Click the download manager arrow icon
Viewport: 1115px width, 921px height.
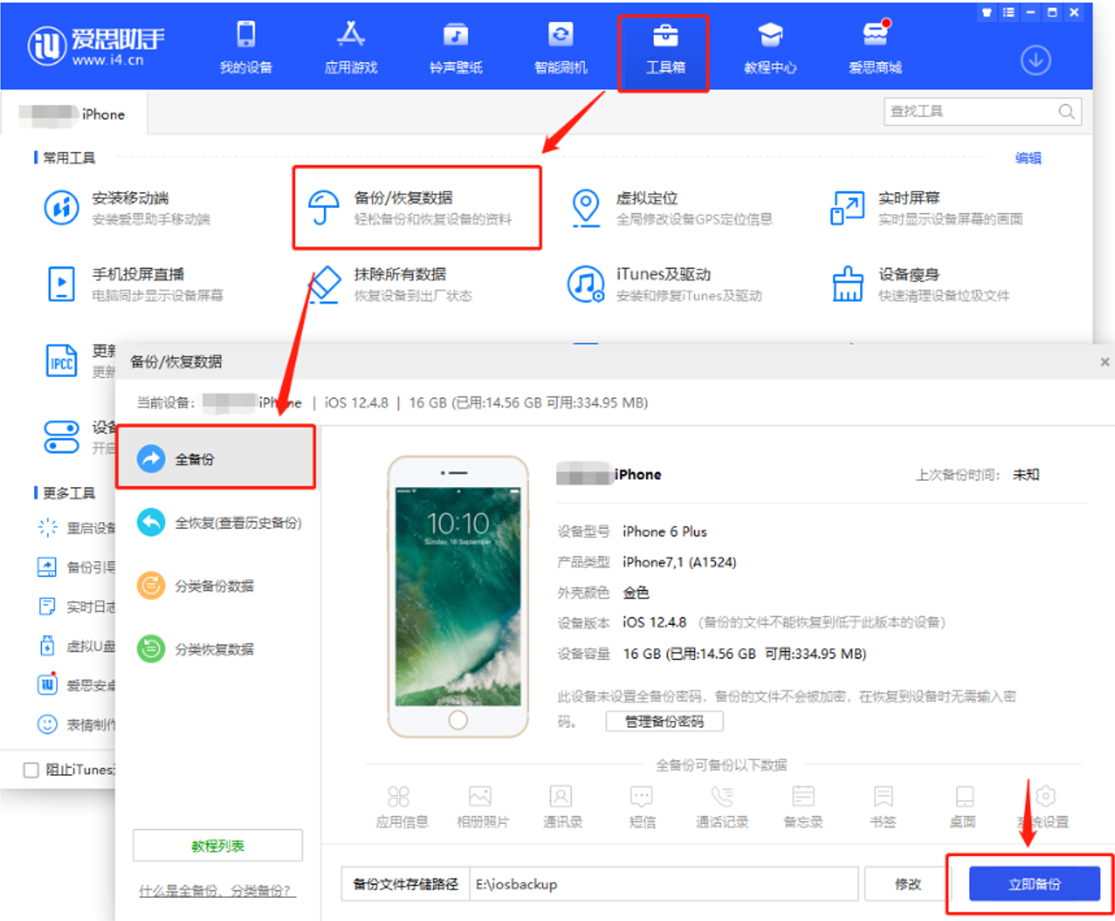pos(1036,60)
